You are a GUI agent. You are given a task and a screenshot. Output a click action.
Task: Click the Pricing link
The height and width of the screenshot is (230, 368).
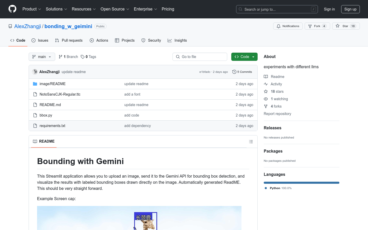pos(168,9)
